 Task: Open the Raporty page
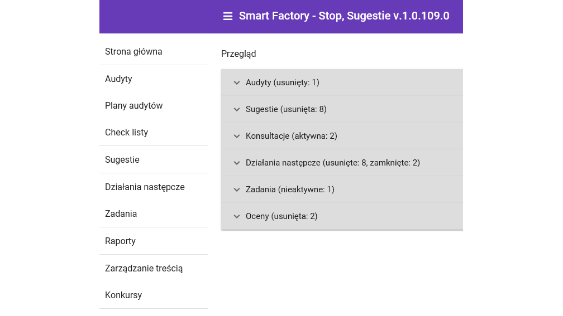(120, 241)
